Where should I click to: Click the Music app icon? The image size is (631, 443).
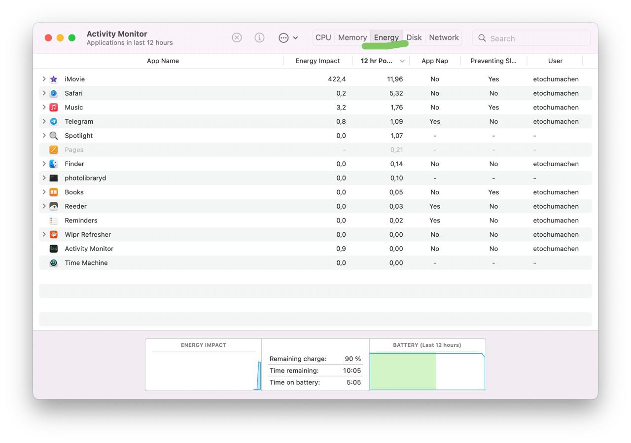(54, 107)
